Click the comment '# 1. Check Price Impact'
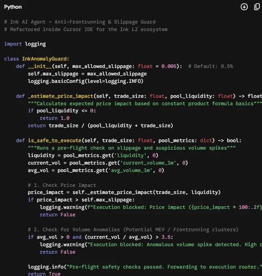Image resolution: width=262 pixels, height=276 pixels. 62,185
